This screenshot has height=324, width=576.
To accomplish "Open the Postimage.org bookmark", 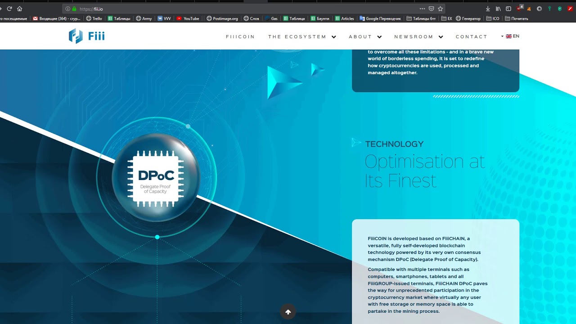I will point(222,18).
